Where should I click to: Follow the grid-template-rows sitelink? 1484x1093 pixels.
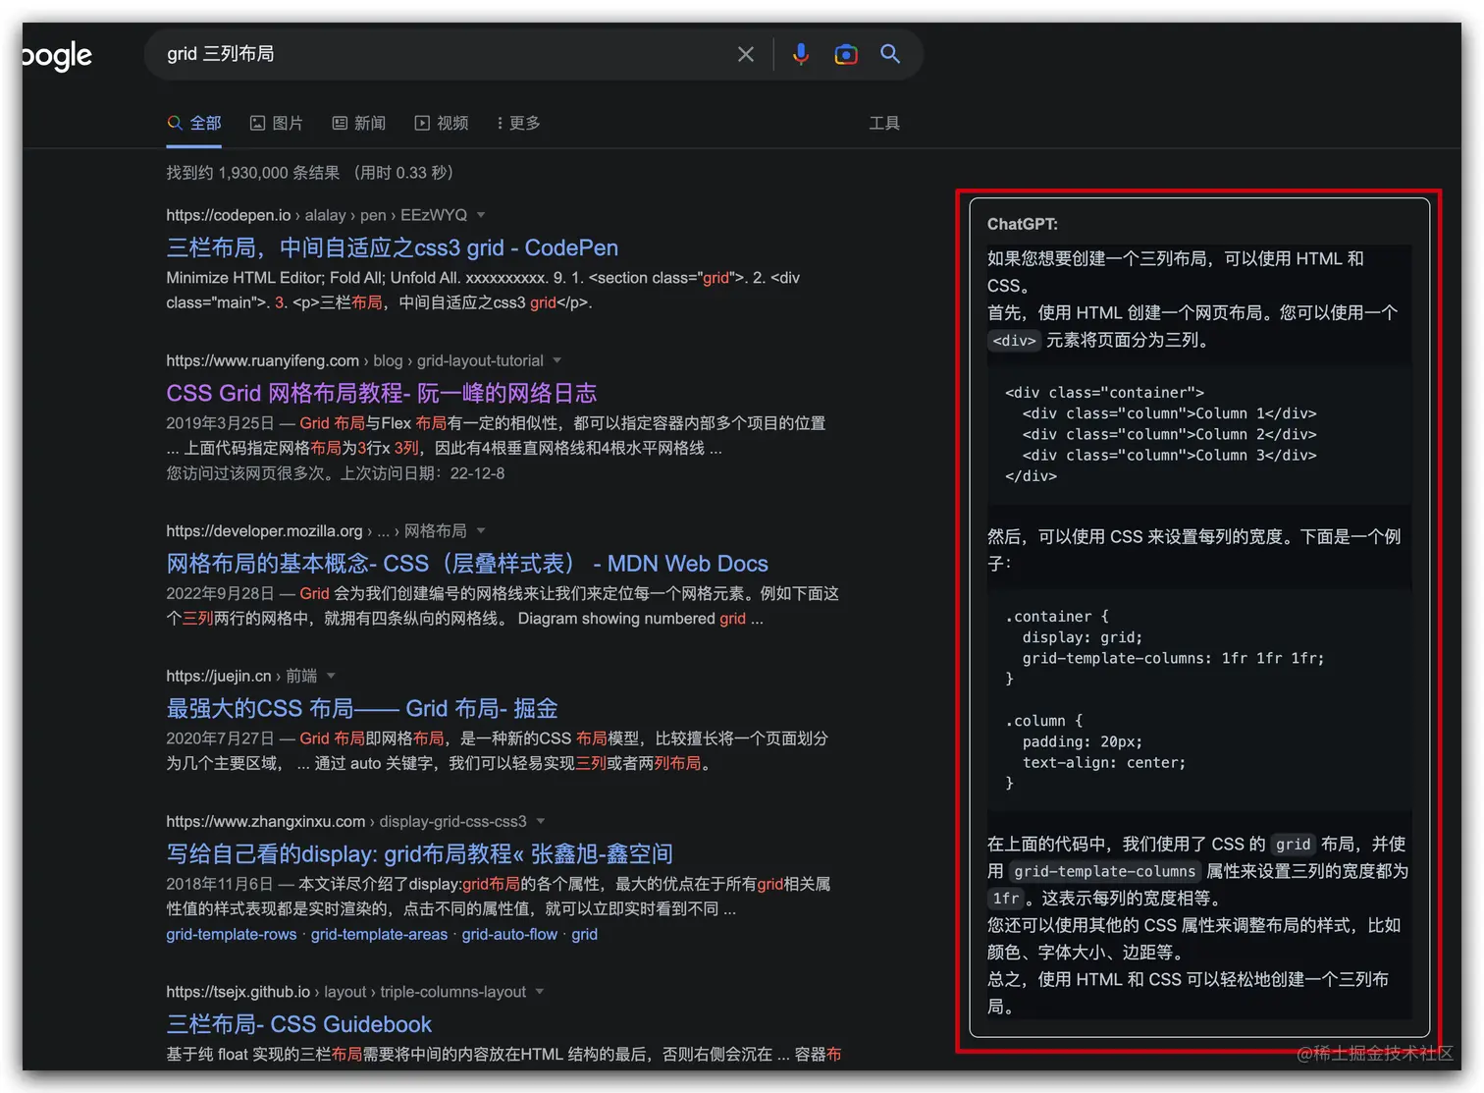232,934
